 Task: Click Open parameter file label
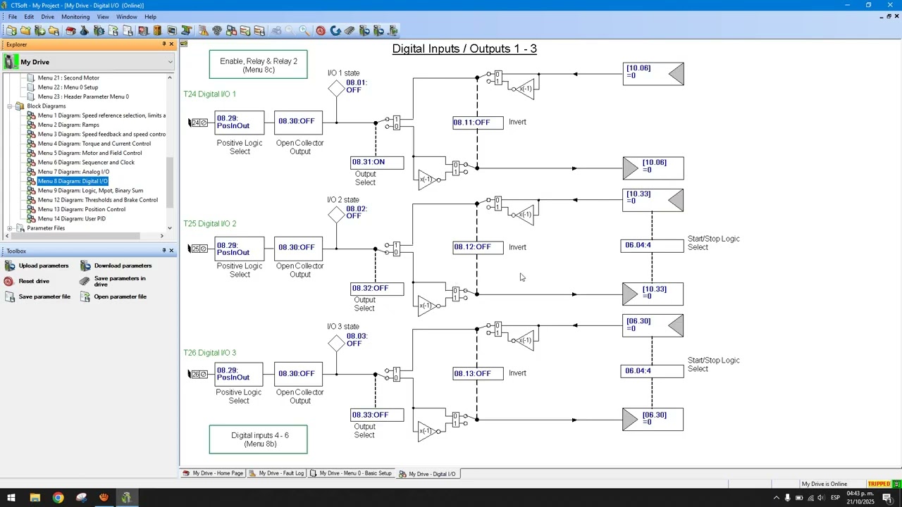pos(121,297)
